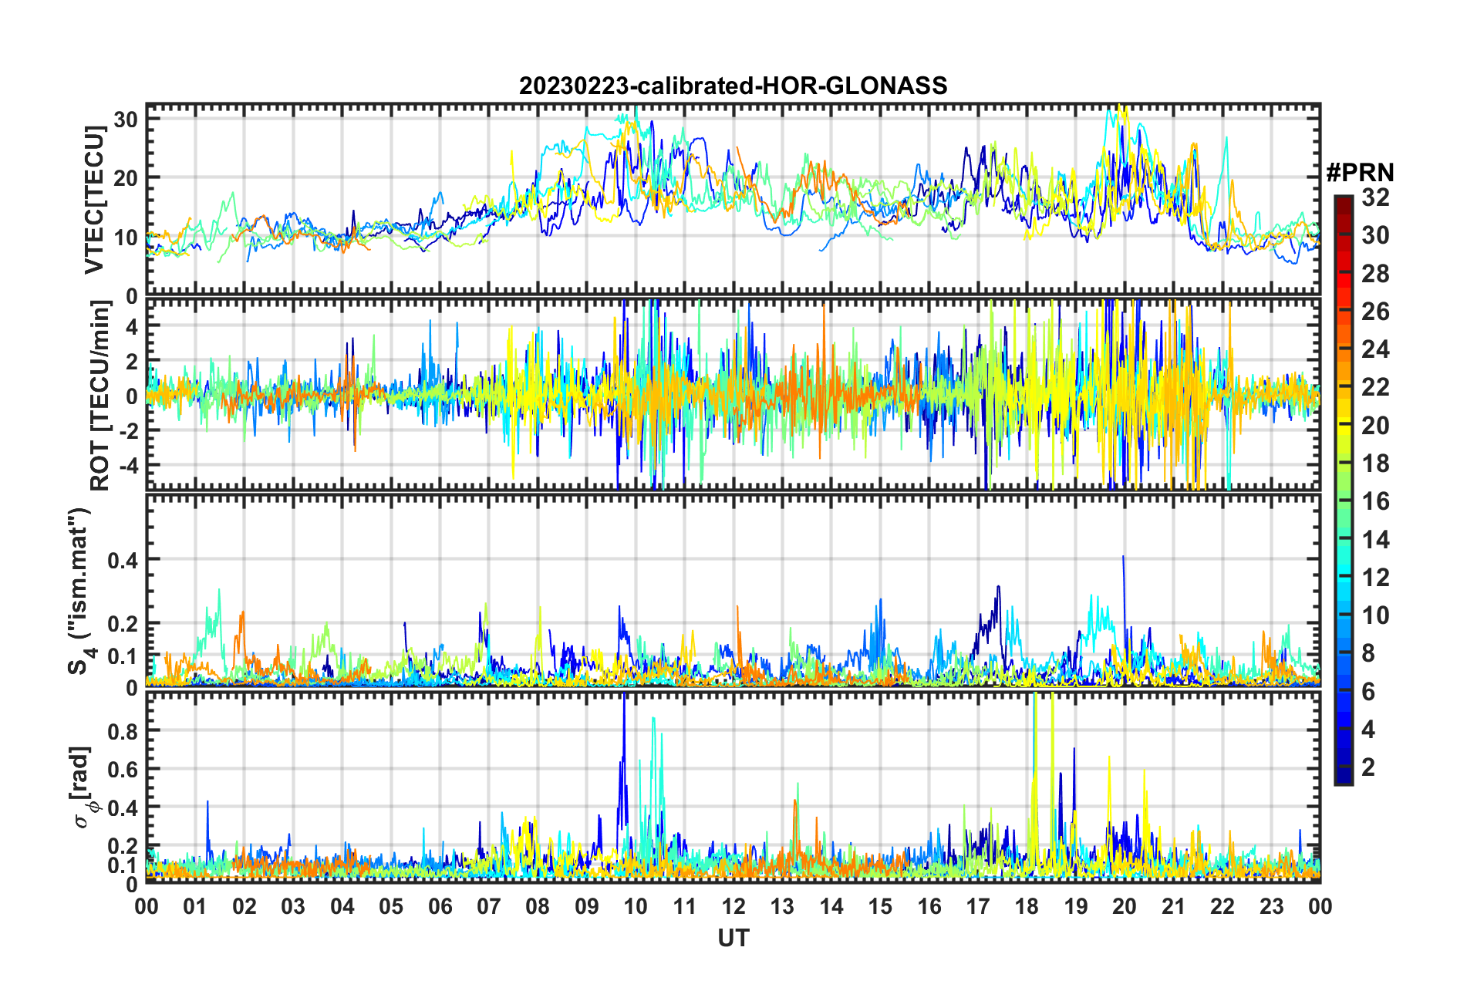Click the final "00" tick ending the UT axis

[x=1320, y=905]
